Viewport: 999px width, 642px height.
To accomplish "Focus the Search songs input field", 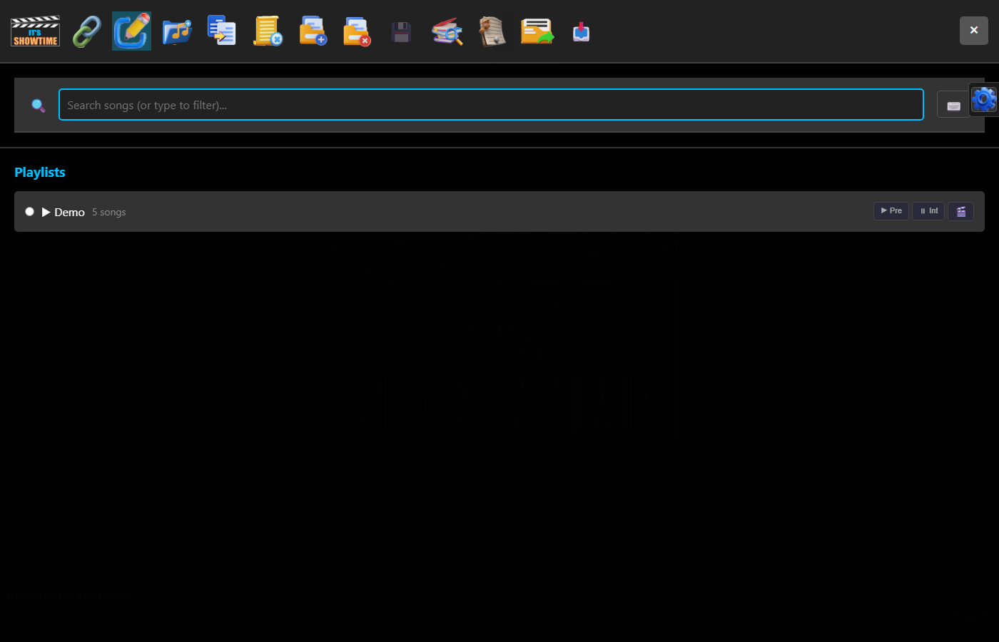I will (491, 105).
